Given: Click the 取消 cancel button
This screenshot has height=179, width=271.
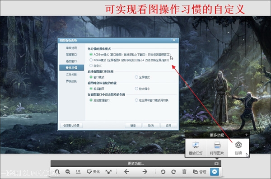Looking at the screenshot, I should pos(151,126).
